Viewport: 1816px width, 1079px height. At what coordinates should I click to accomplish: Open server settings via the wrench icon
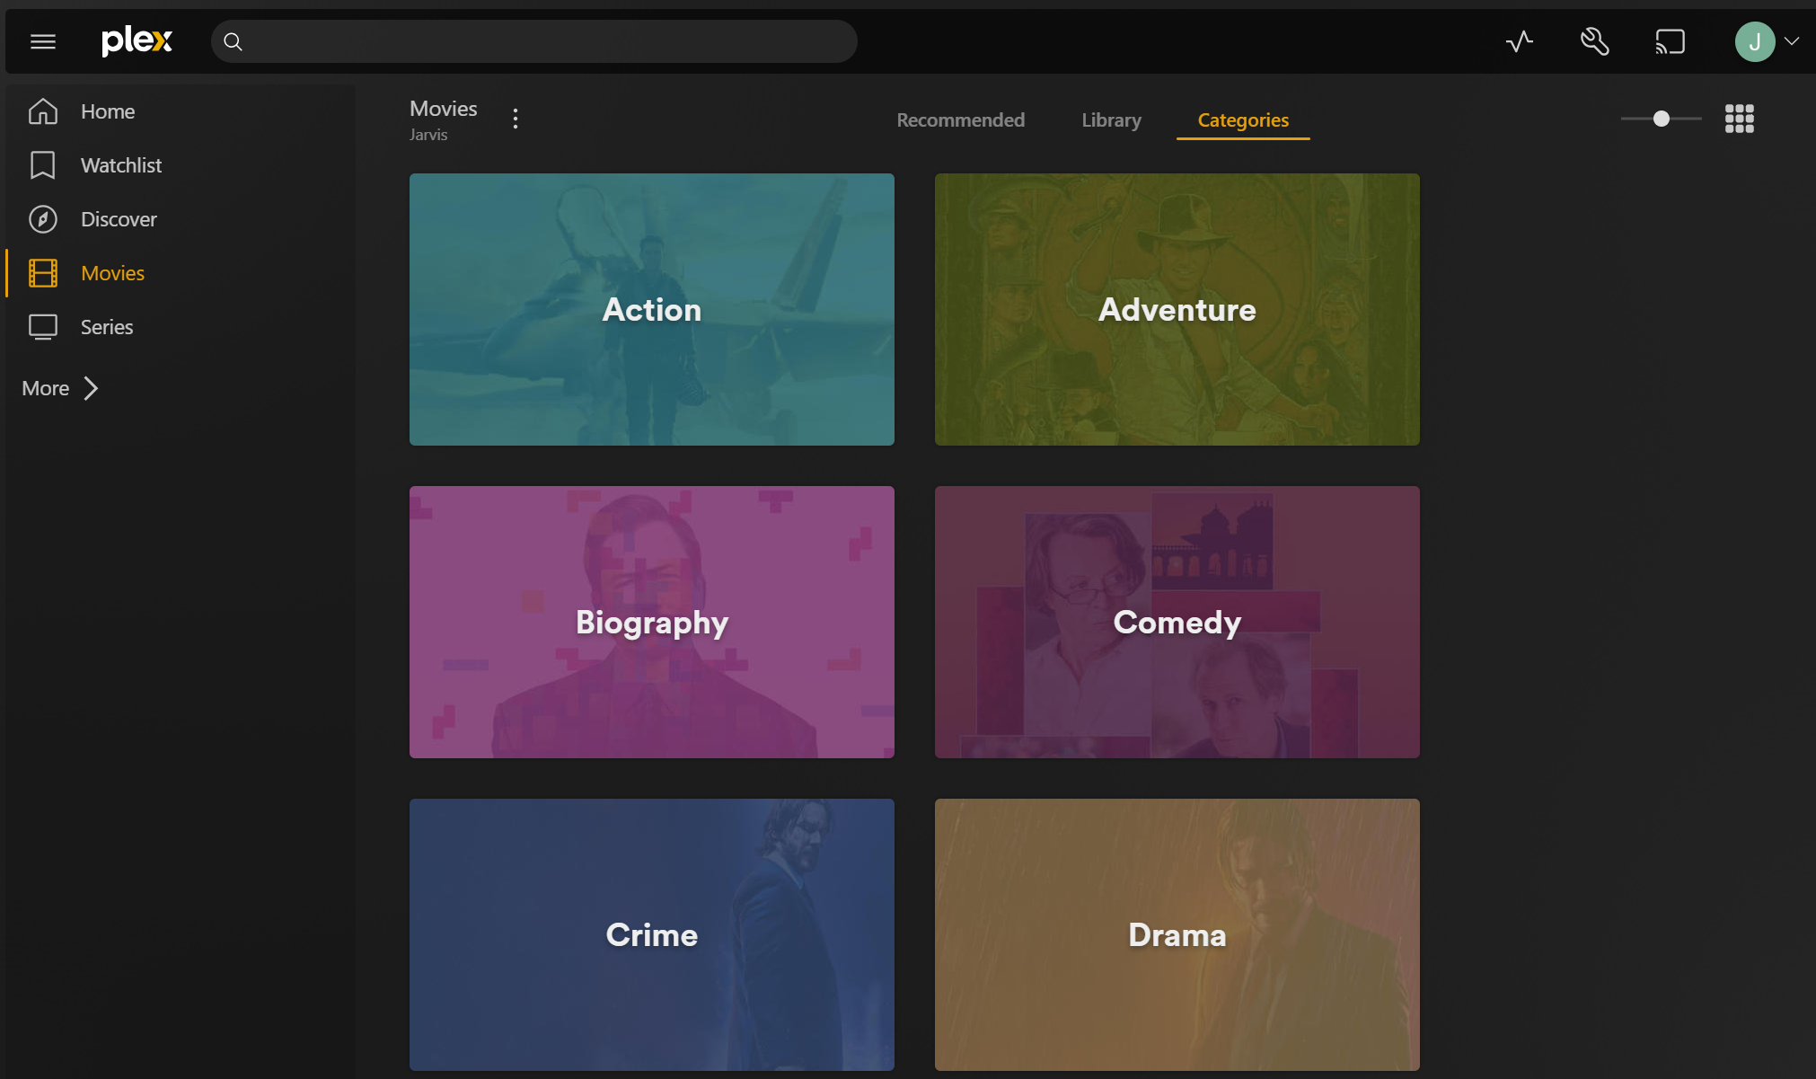click(1595, 40)
